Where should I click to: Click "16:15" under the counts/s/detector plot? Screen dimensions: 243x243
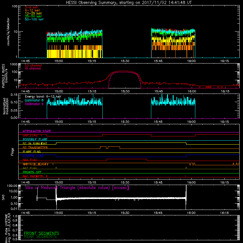pyautogui.click(x=224, y=61)
